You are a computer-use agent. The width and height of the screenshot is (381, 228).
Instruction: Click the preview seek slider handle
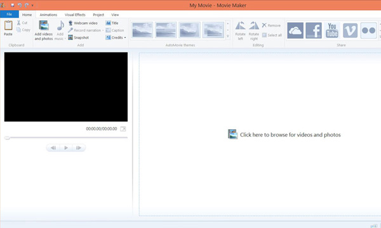[x=7, y=138]
